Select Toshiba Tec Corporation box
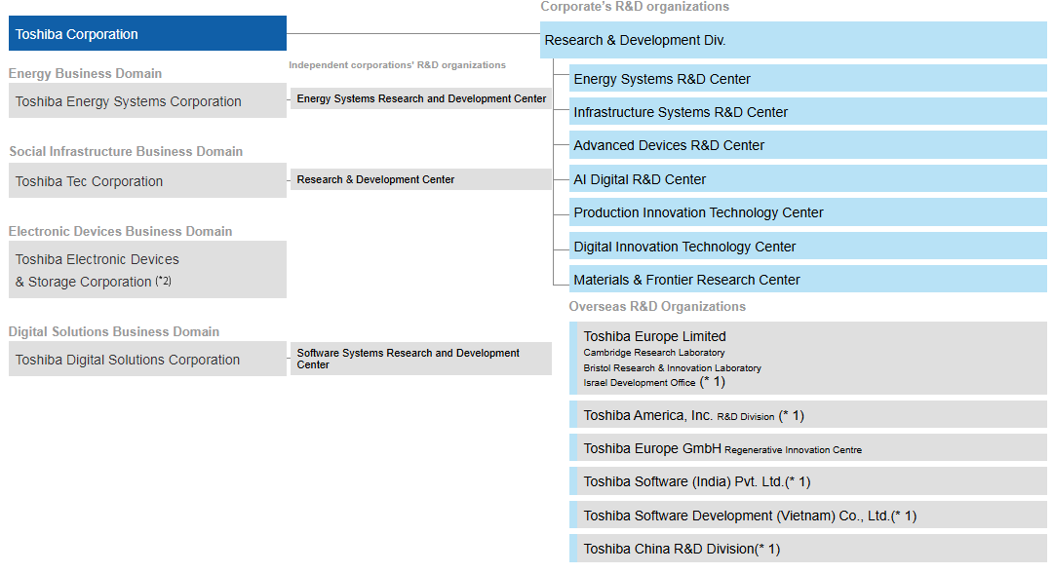1053x573 pixels. click(x=147, y=180)
